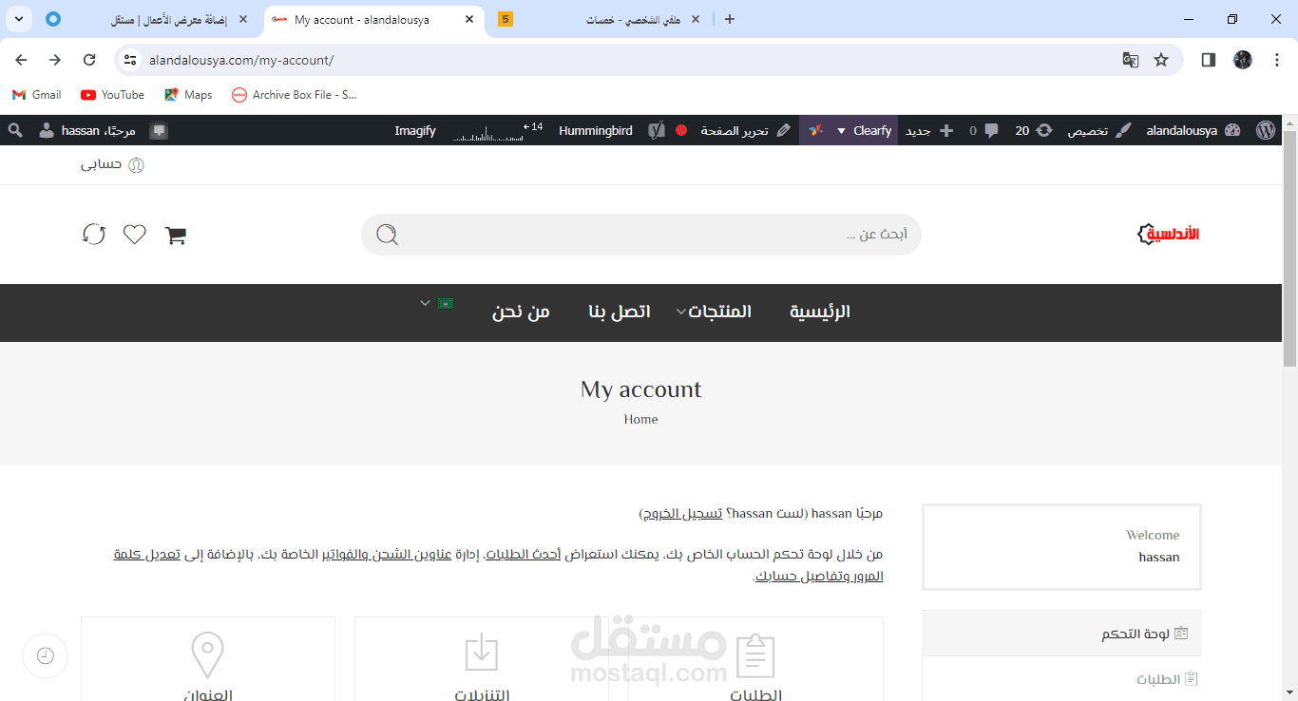1298x701 pixels.
Task: Open a new browser tab
Action: pos(730,19)
